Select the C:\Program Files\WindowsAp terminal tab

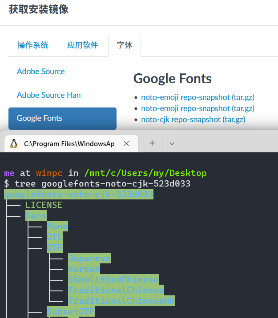point(71,143)
